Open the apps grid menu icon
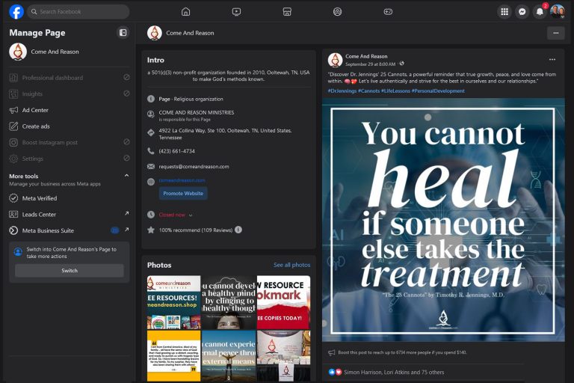 pyautogui.click(x=504, y=12)
